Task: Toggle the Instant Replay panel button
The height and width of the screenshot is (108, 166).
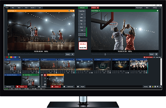Action: 148,57
